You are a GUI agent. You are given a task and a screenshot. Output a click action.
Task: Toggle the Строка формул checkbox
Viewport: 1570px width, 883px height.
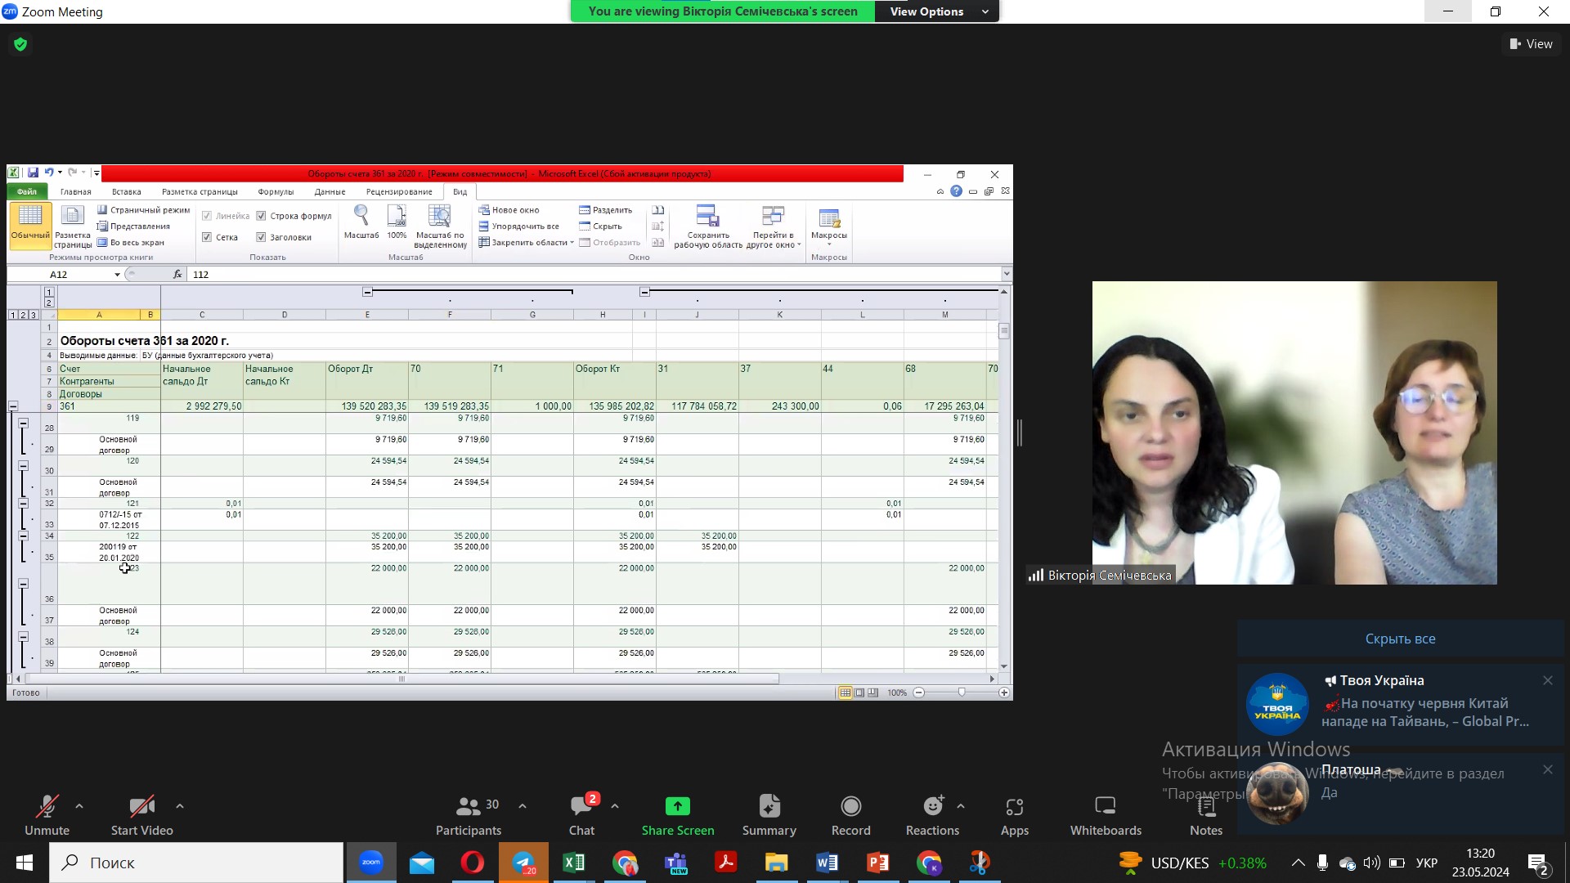[x=261, y=216]
